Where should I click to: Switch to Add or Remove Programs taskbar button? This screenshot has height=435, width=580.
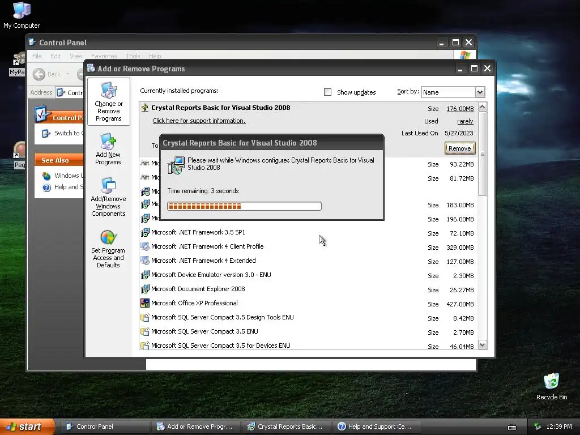pyautogui.click(x=195, y=427)
